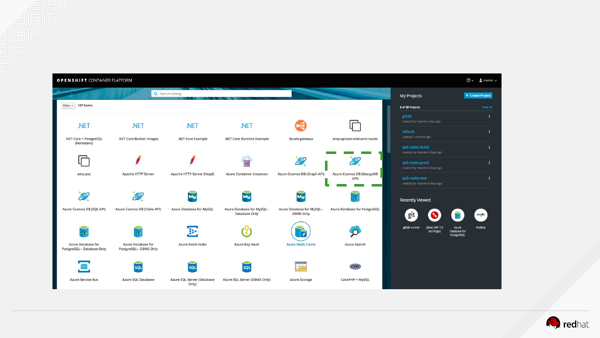Select Node.js icon under Recently Viewed
600x338 pixels.
click(481, 215)
